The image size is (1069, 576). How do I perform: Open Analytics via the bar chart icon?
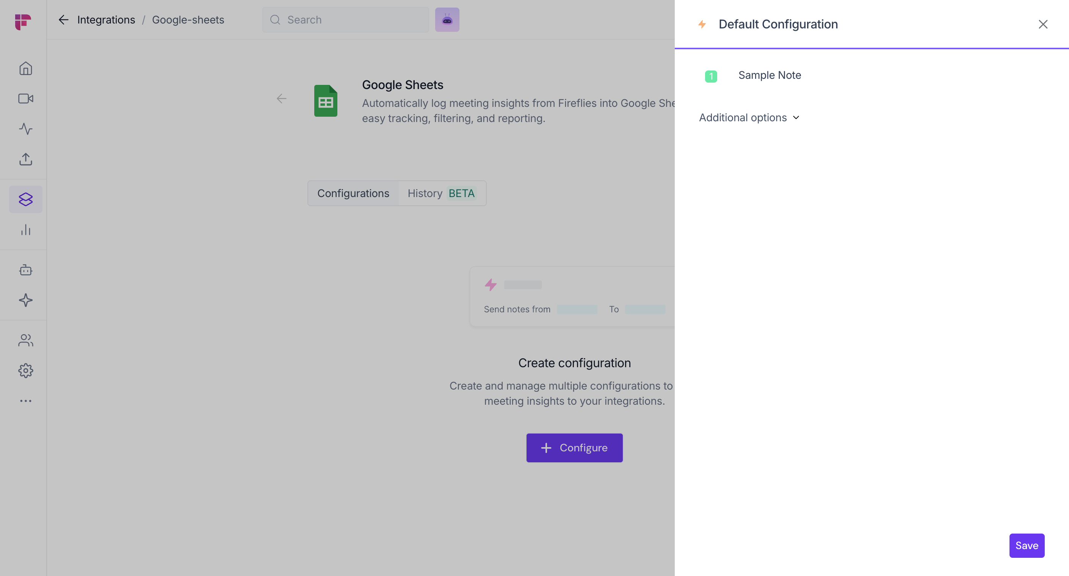tap(26, 230)
